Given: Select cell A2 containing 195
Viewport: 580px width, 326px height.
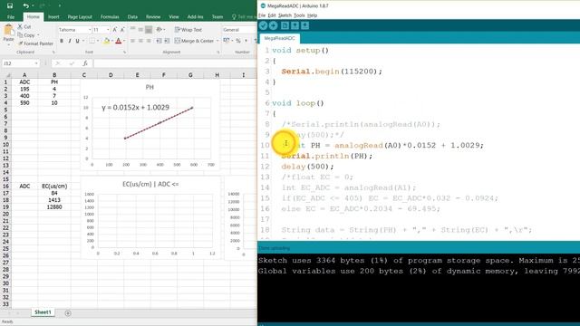Looking at the screenshot, I should click(24, 89).
